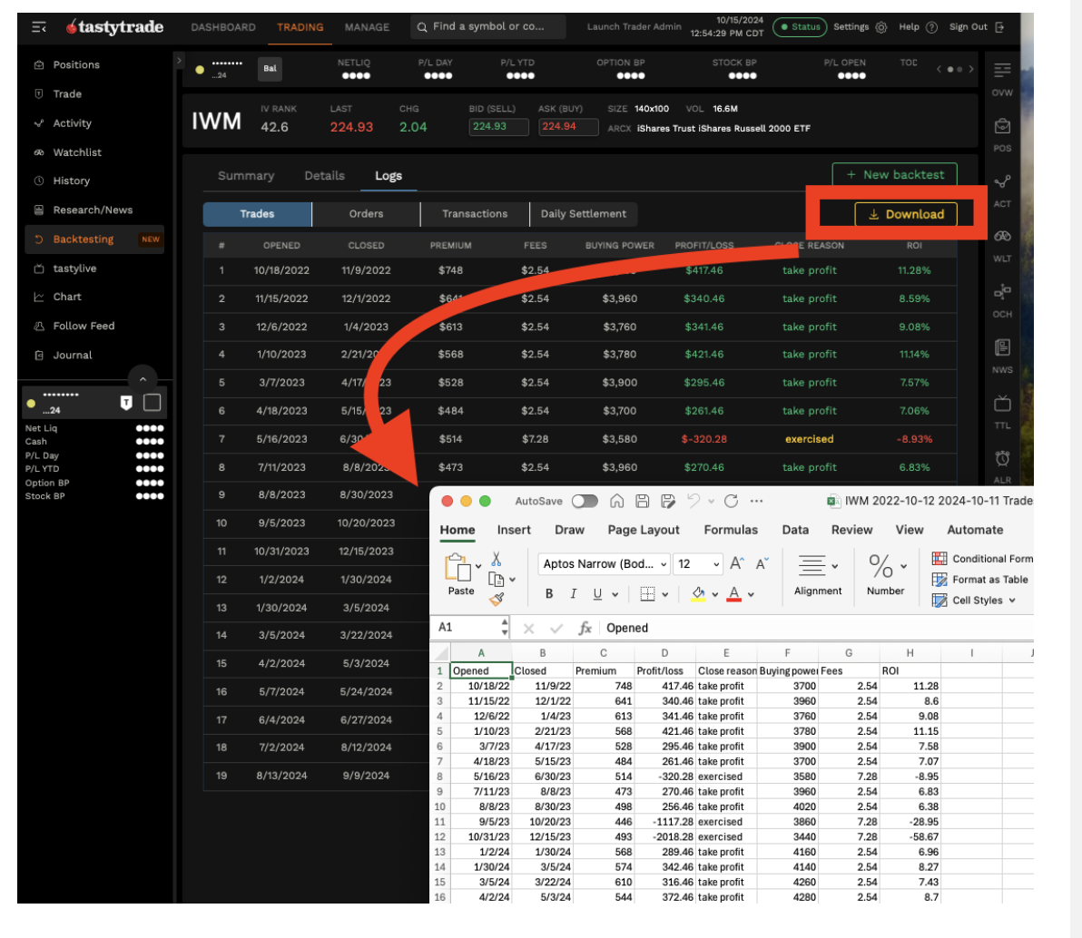1082x938 pixels.
Task: Select the Daily Settlement log tab
Action: click(583, 214)
